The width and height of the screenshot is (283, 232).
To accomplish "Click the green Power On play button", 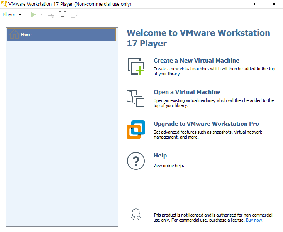I will point(33,15).
